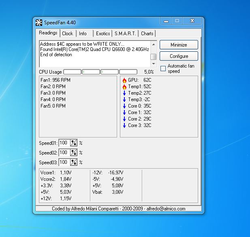Click the Temp3 -2C temperature value
This screenshot has height=237, width=250.
[x=147, y=99]
